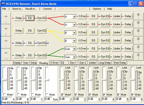Click Free EQ Processing status text

pyautogui.click(x=15, y=103)
